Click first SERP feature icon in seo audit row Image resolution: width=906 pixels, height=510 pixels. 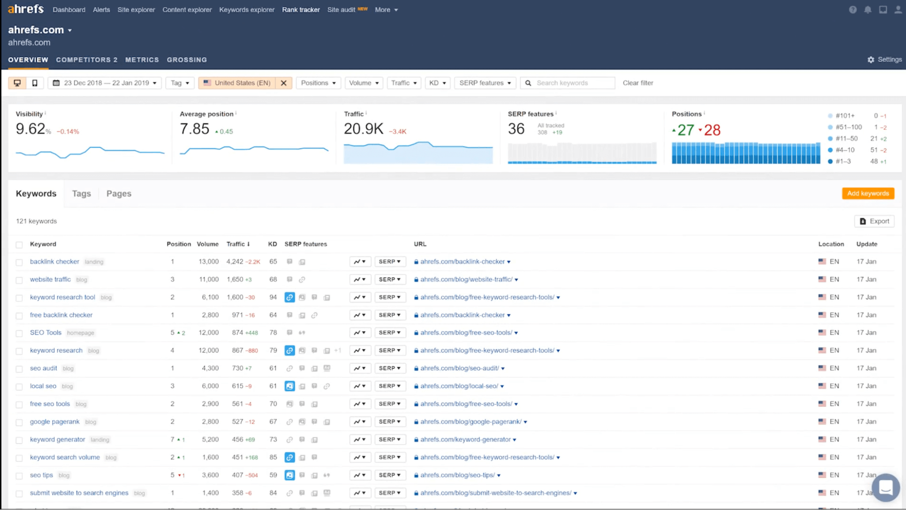tap(290, 368)
